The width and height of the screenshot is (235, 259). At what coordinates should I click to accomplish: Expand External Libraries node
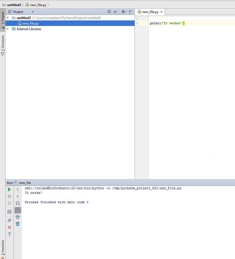[8, 29]
